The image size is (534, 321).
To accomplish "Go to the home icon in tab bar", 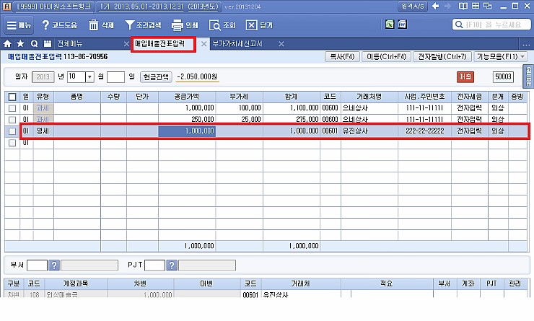I will coord(7,43).
